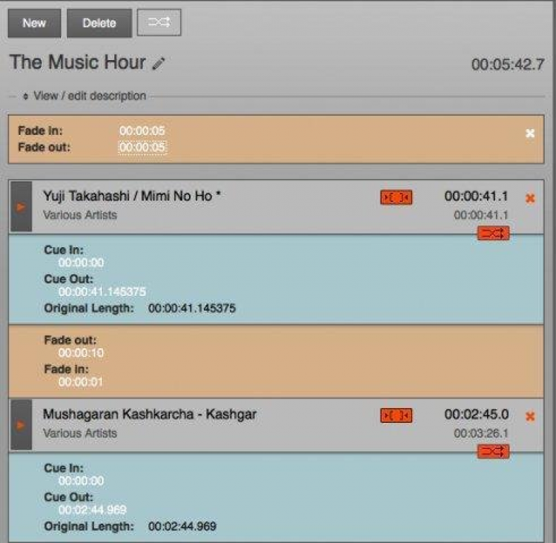
Task: Click the New playlist button
Action: [34, 23]
